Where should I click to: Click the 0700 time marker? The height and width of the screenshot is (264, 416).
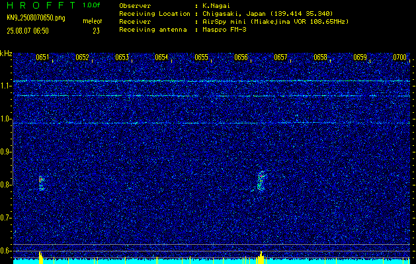point(400,57)
